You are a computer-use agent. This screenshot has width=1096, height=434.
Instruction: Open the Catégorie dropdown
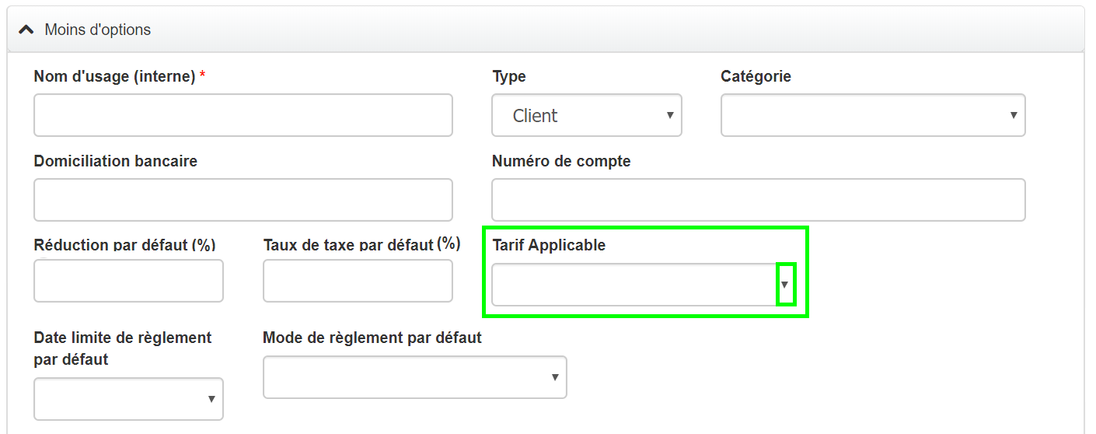(873, 115)
